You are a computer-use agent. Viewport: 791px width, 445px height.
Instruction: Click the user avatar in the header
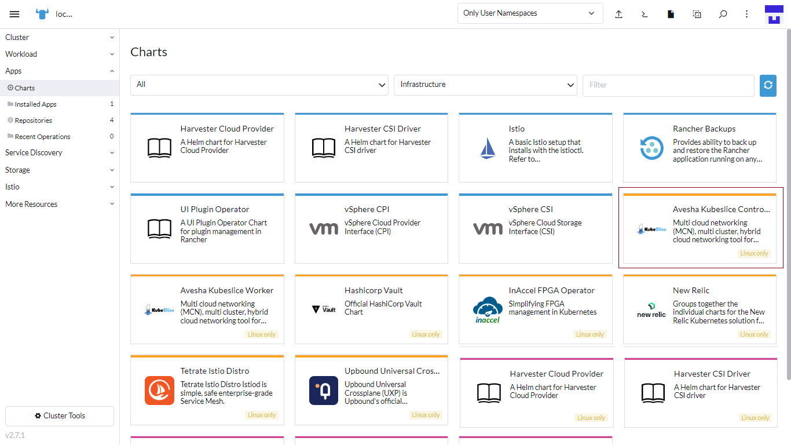[774, 14]
